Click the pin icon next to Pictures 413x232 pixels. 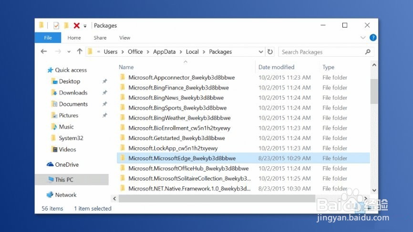click(x=104, y=115)
